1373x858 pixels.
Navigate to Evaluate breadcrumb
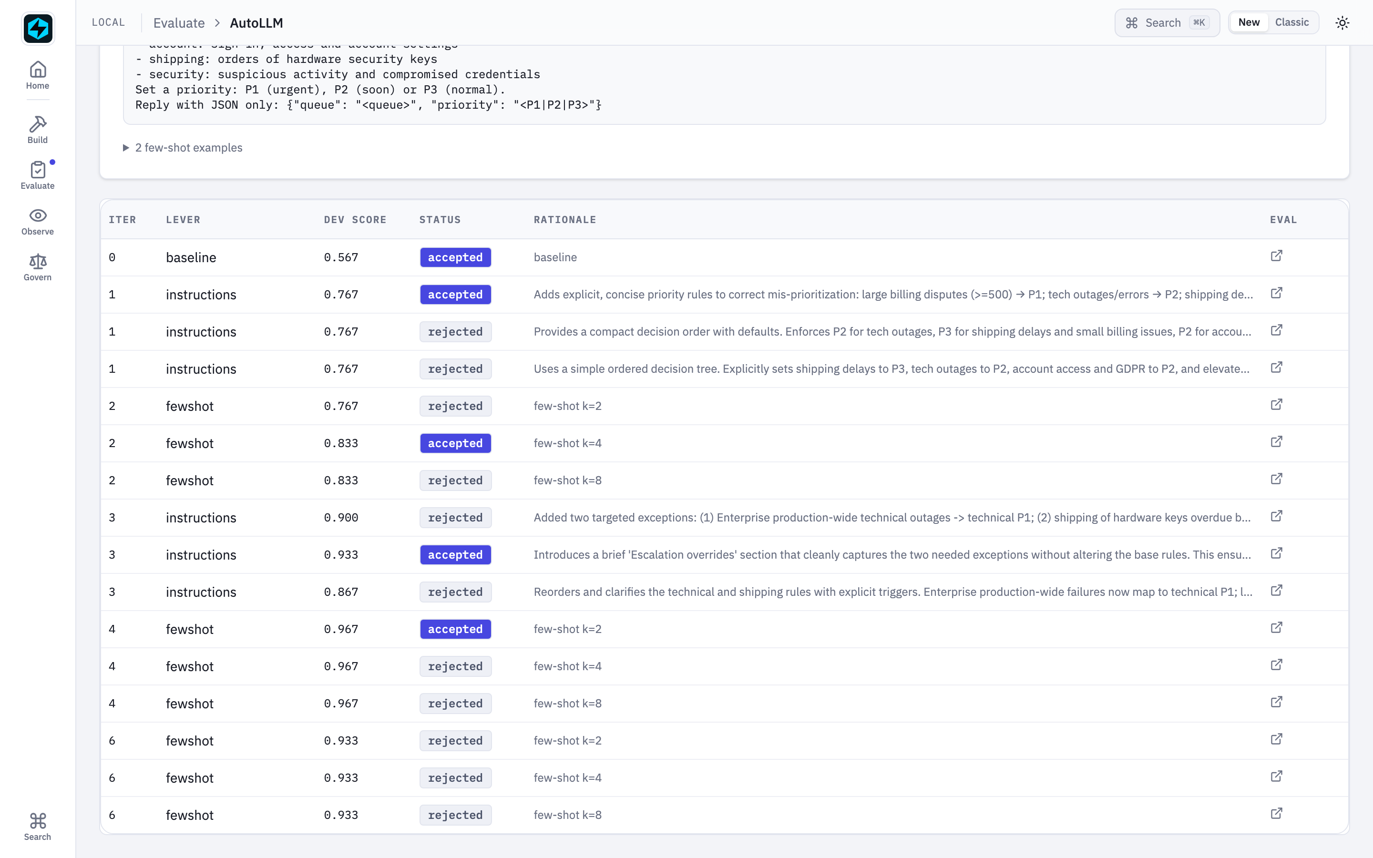pos(179,23)
